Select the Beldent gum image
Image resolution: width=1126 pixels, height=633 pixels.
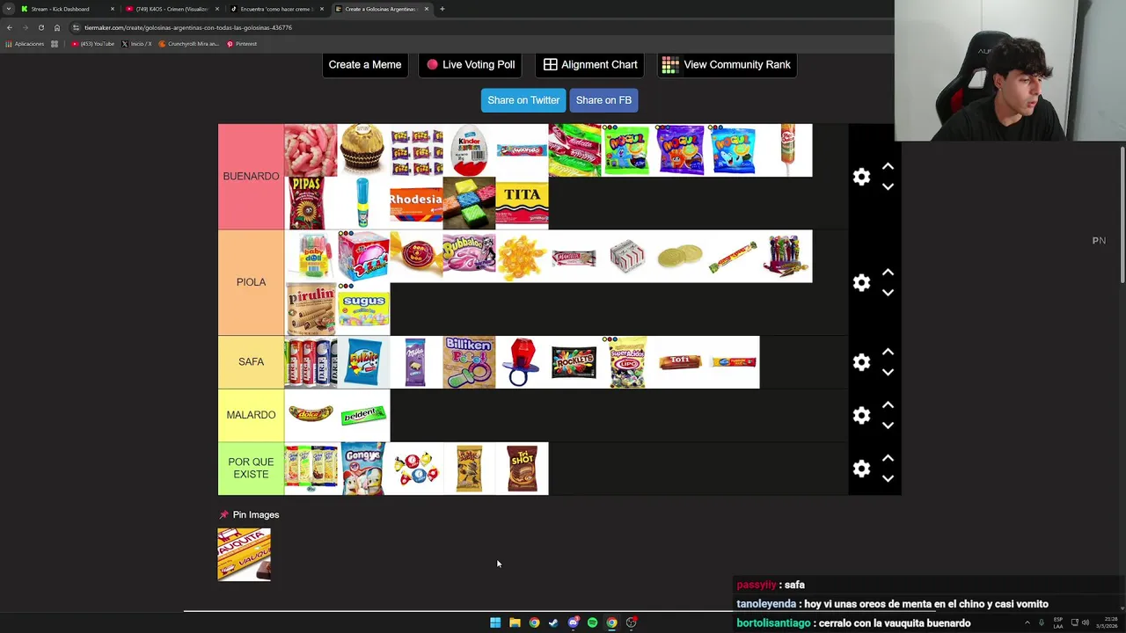point(363,415)
